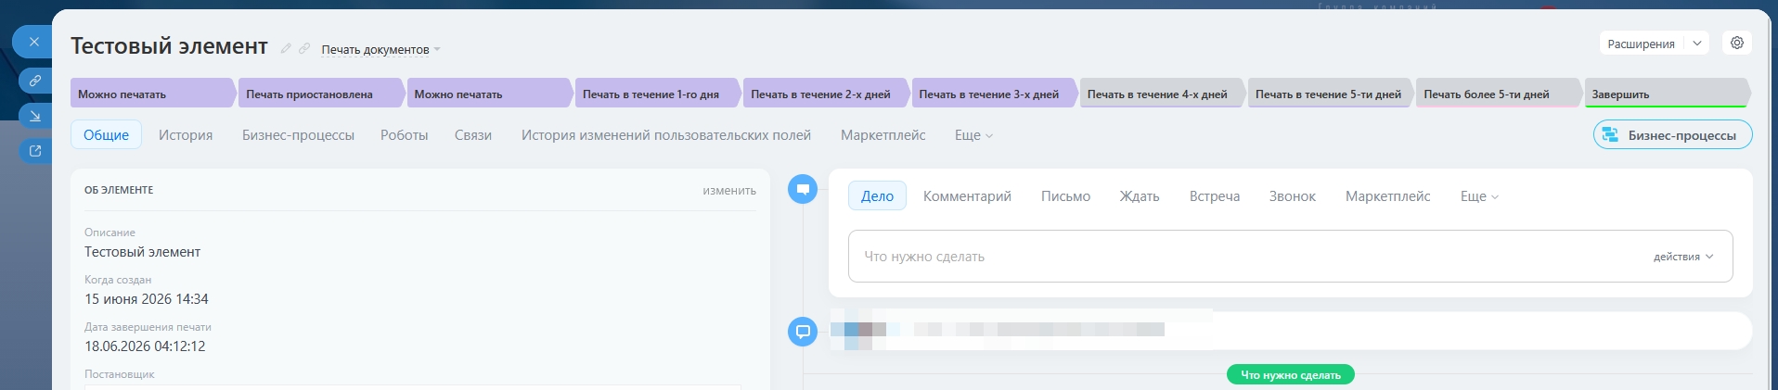Select the activity 'Маркетплейс' tab
This screenshot has height=390, width=1778.
pyautogui.click(x=1388, y=196)
